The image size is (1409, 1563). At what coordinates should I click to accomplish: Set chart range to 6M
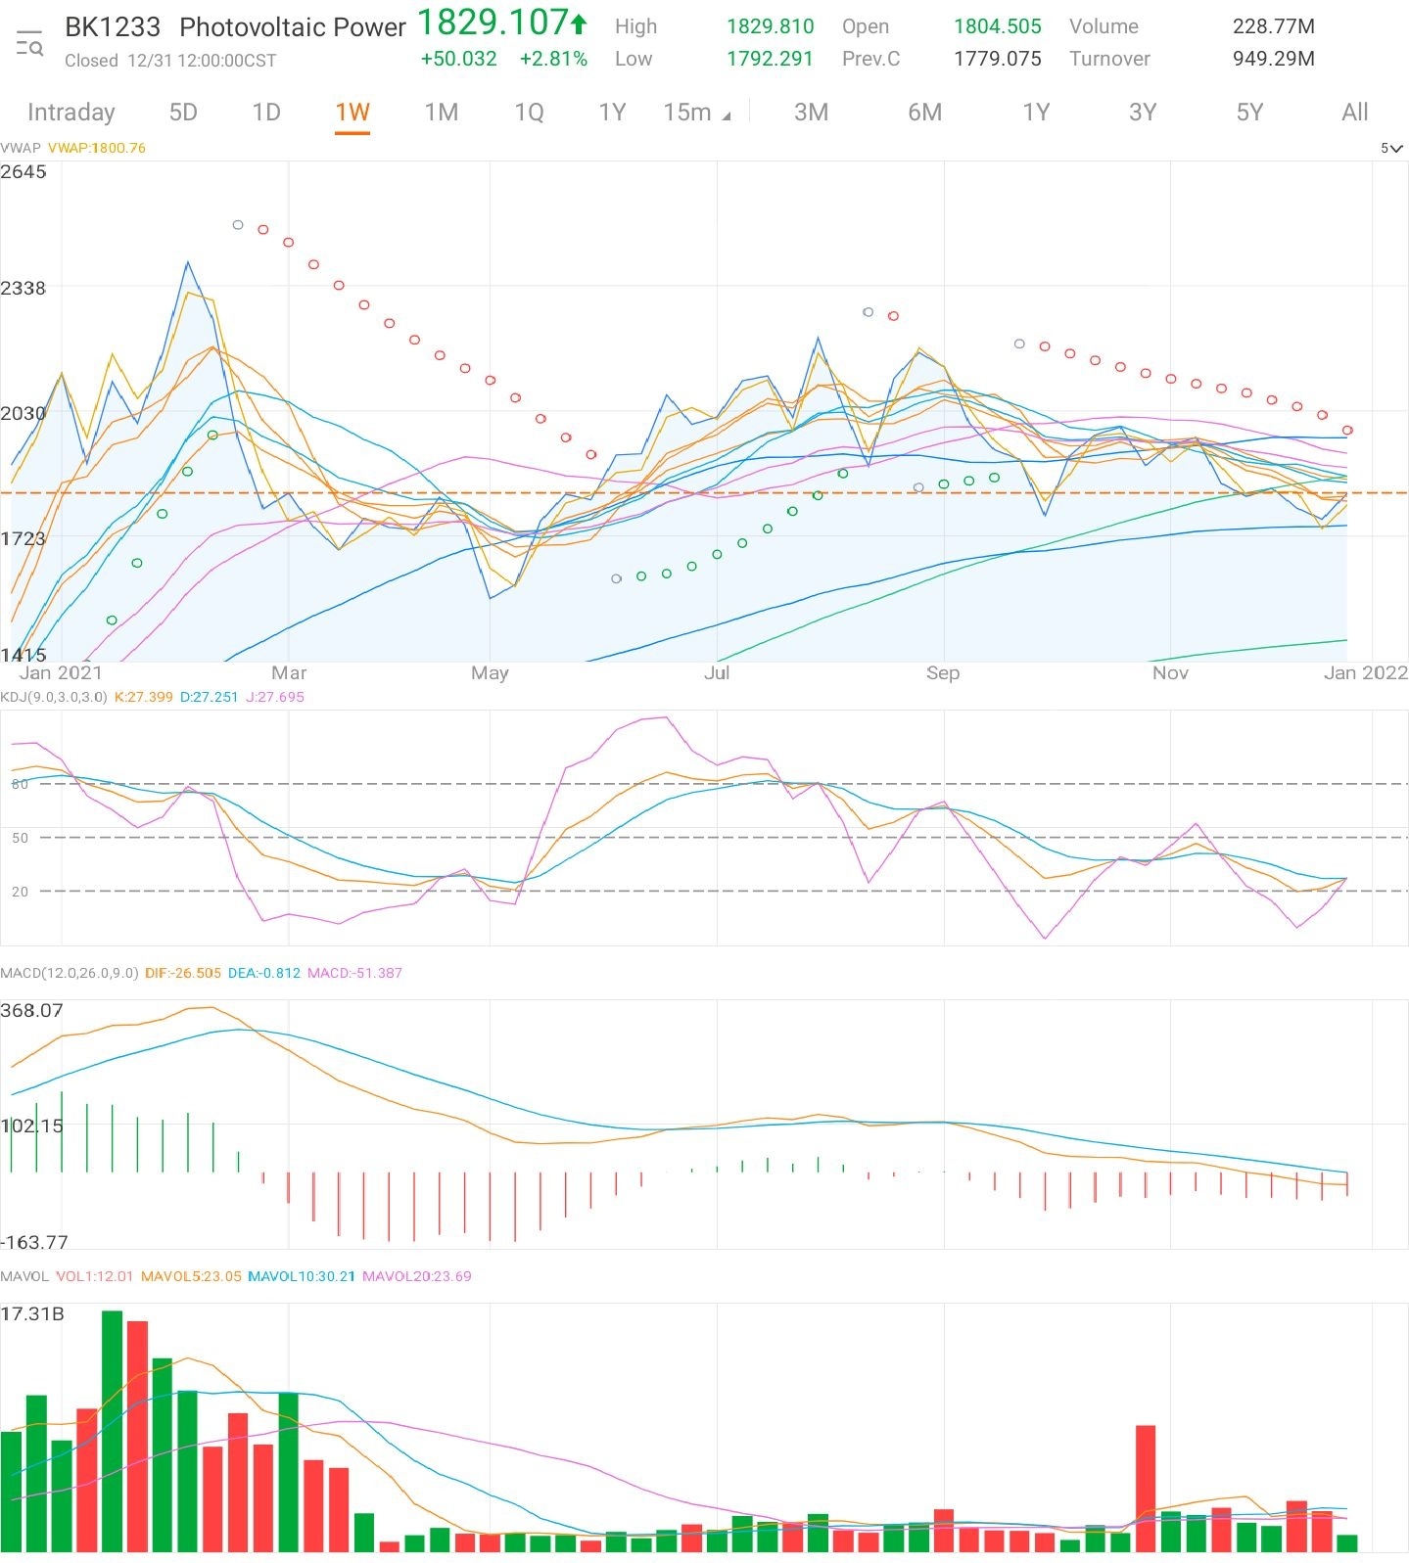[x=924, y=113]
